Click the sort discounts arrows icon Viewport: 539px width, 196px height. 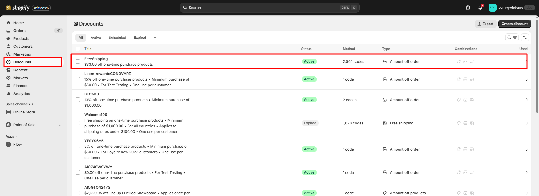(x=525, y=37)
